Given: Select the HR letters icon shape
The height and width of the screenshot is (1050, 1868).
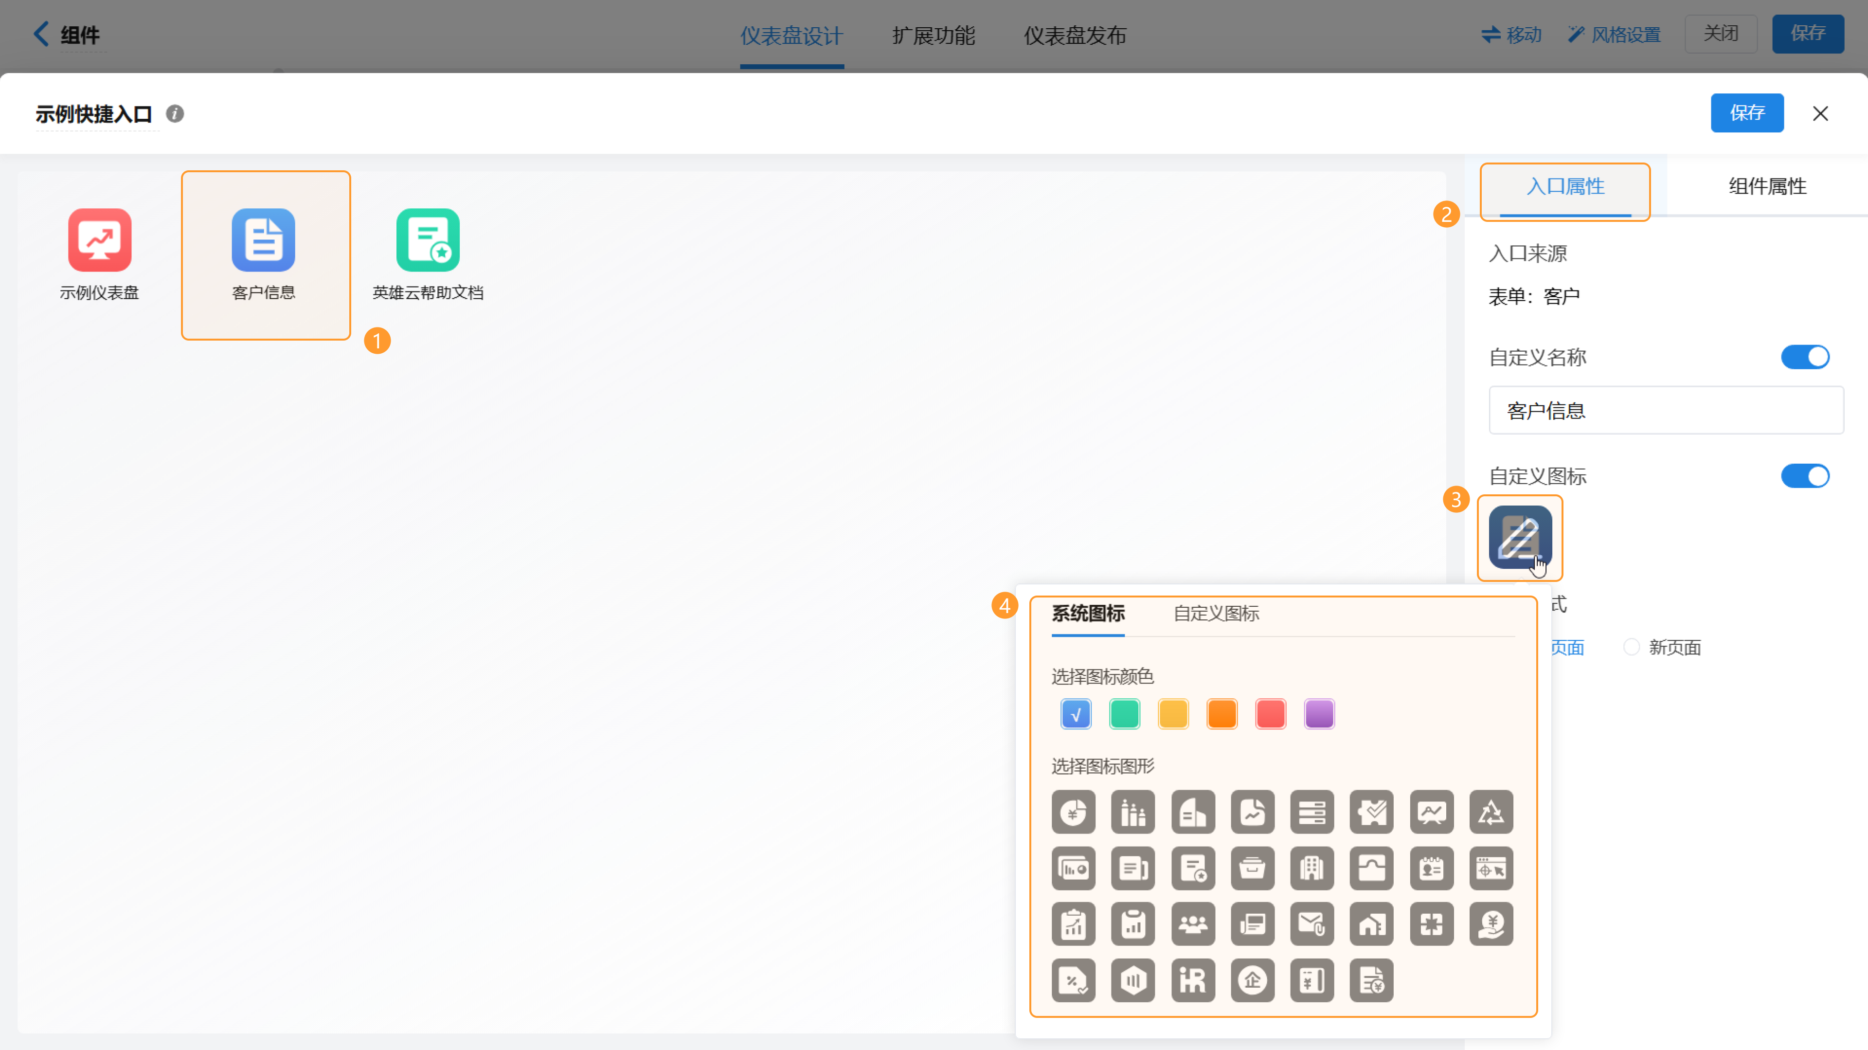Looking at the screenshot, I should point(1193,980).
